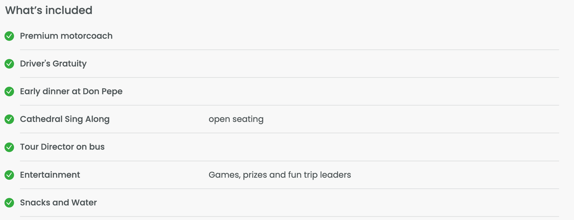Select the Entertainment item label
This screenshot has height=220, width=574.
50,175
